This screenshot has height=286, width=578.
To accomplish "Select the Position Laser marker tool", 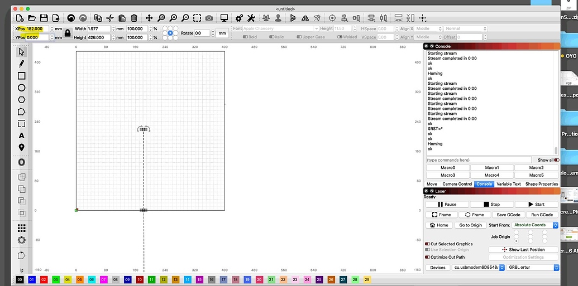I will [x=21, y=147].
